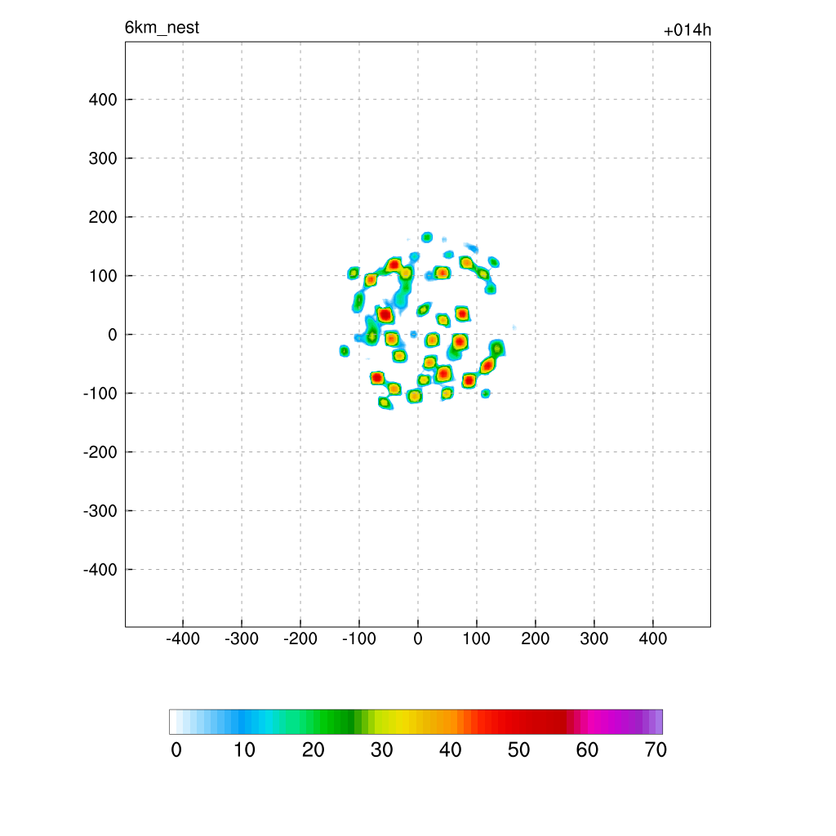This screenshot has width=836, height=836.
Task: Click the '6km_nest' plot title
Action: 162,28
